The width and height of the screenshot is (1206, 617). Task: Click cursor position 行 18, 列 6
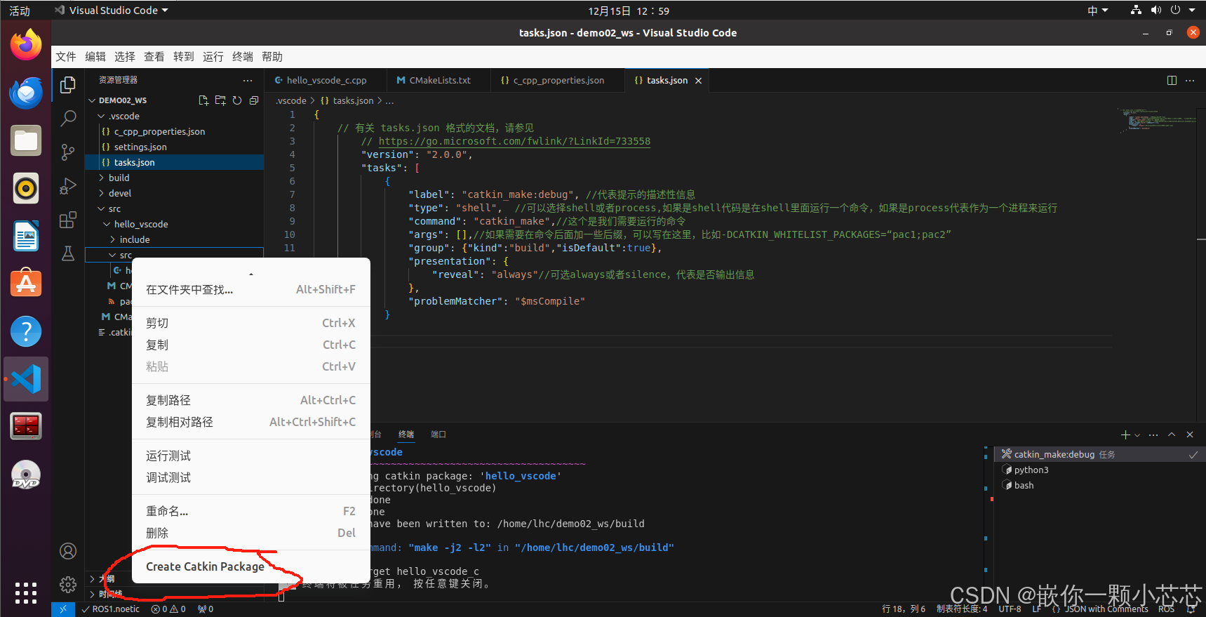[x=904, y=609]
